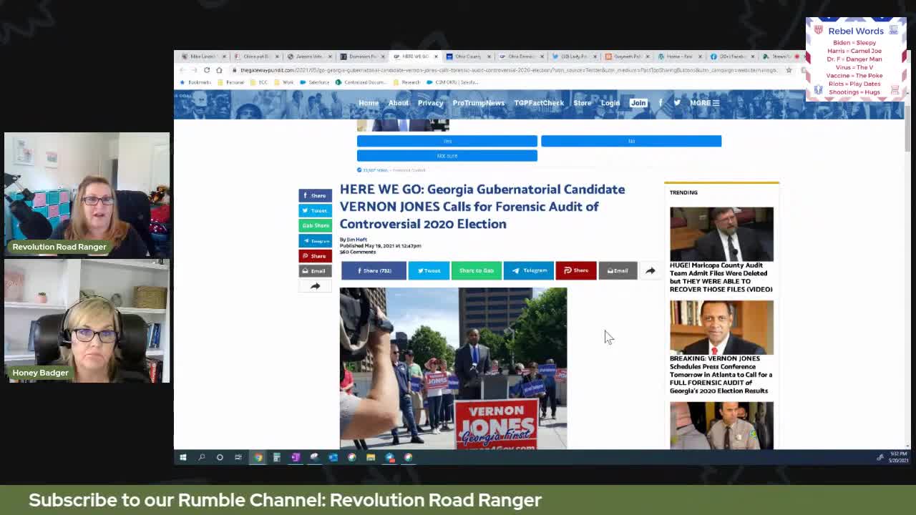Open the Privacy nav menu item
The height and width of the screenshot is (515, 916).
coord(430,103)
